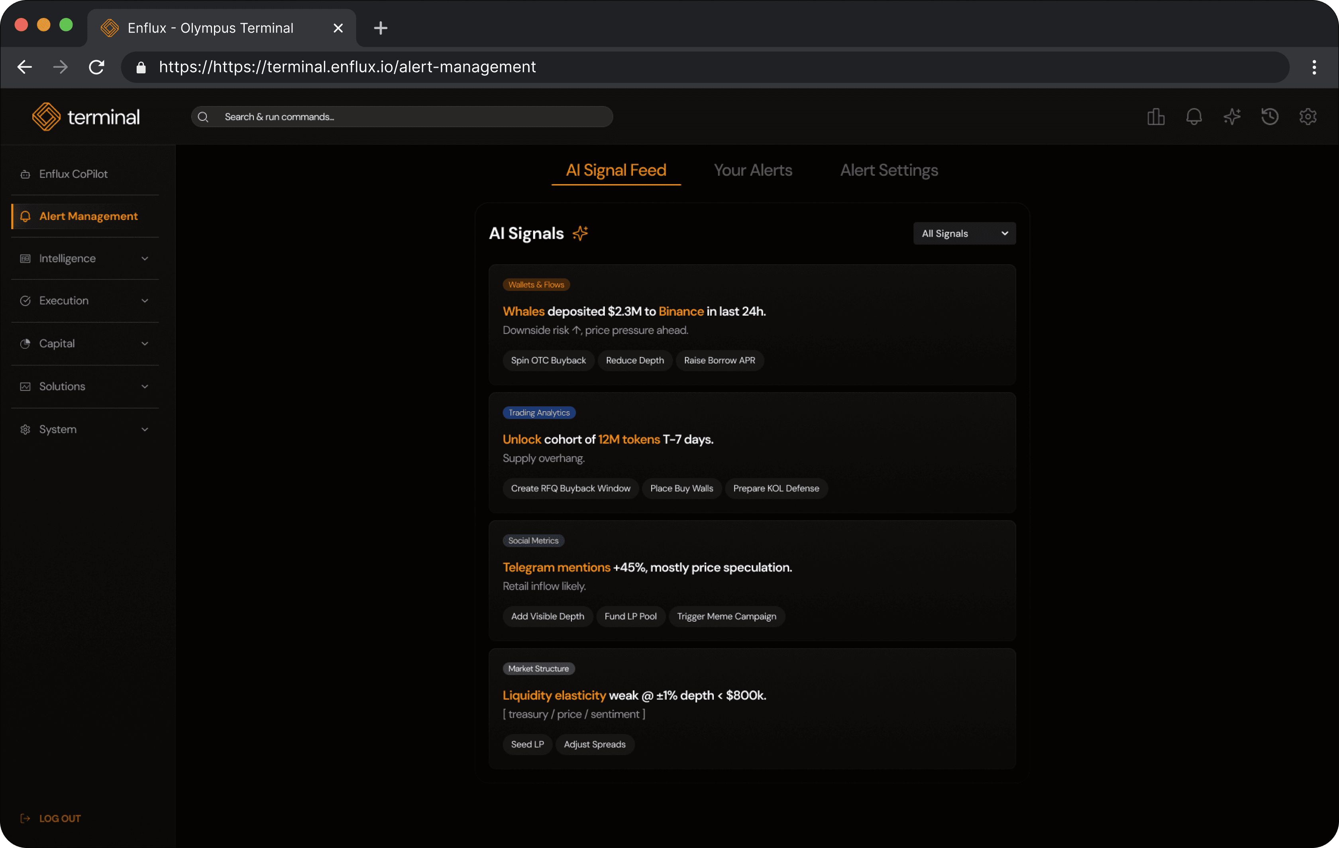Open settings gear in top-right header
The height and width of the screenshot is (848, 1339).
click(1308, 117)
